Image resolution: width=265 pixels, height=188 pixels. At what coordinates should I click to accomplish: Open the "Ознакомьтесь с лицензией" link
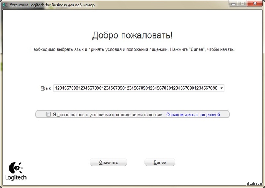click(x=193, y=114)
